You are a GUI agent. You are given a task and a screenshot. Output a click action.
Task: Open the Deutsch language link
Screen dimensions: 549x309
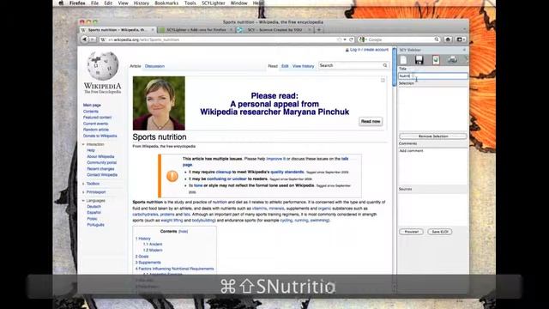(x=94, y=207)
